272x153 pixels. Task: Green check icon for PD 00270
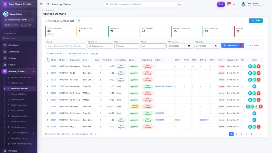tap(254, 80)
